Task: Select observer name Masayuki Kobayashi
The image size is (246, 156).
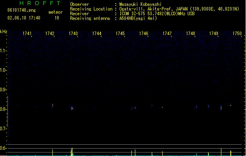Action: (140, 4)
